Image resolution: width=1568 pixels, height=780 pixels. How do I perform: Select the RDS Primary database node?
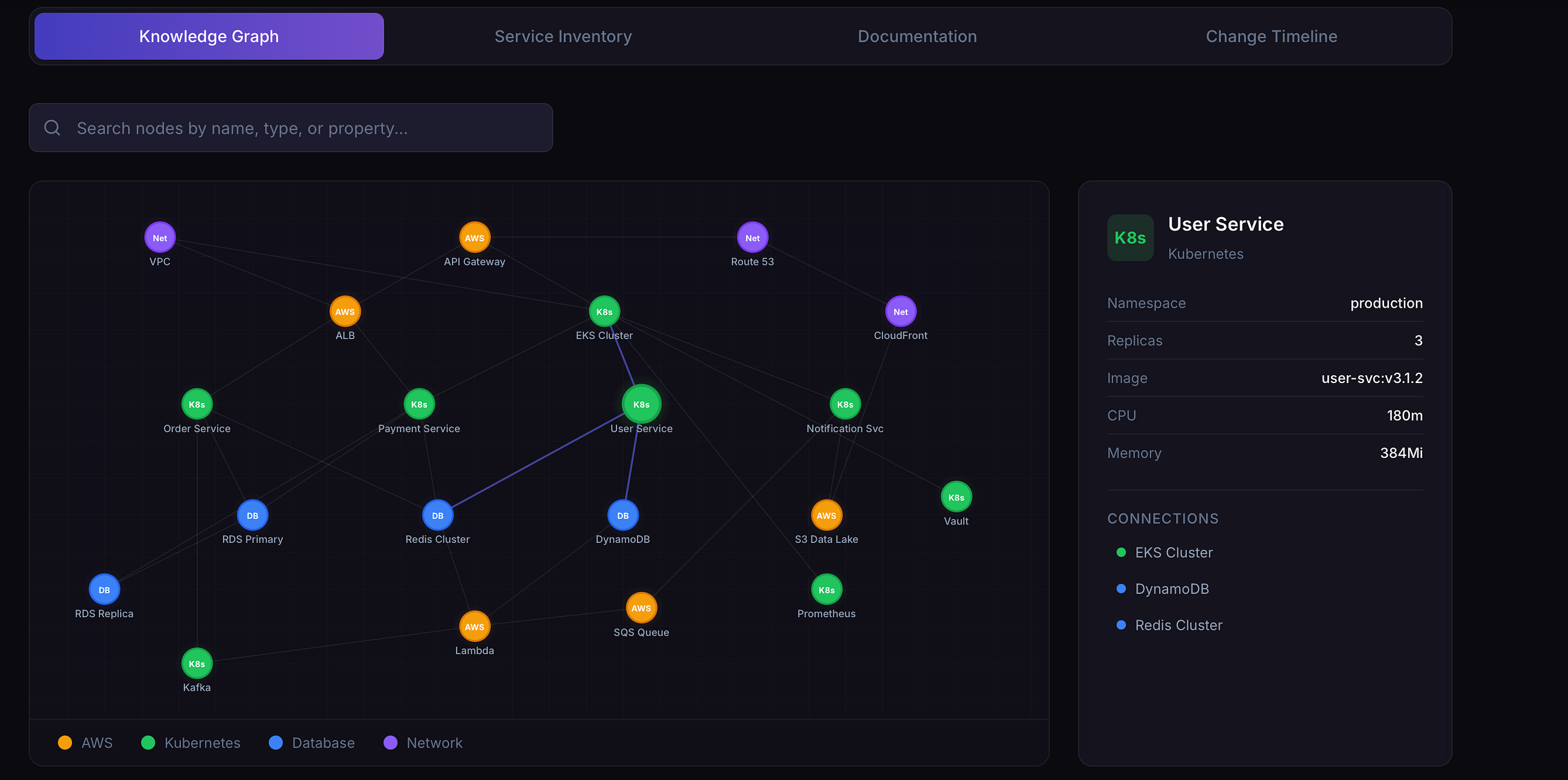(252, 515)
